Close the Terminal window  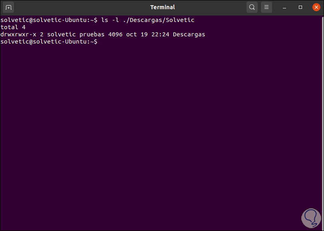315,7
